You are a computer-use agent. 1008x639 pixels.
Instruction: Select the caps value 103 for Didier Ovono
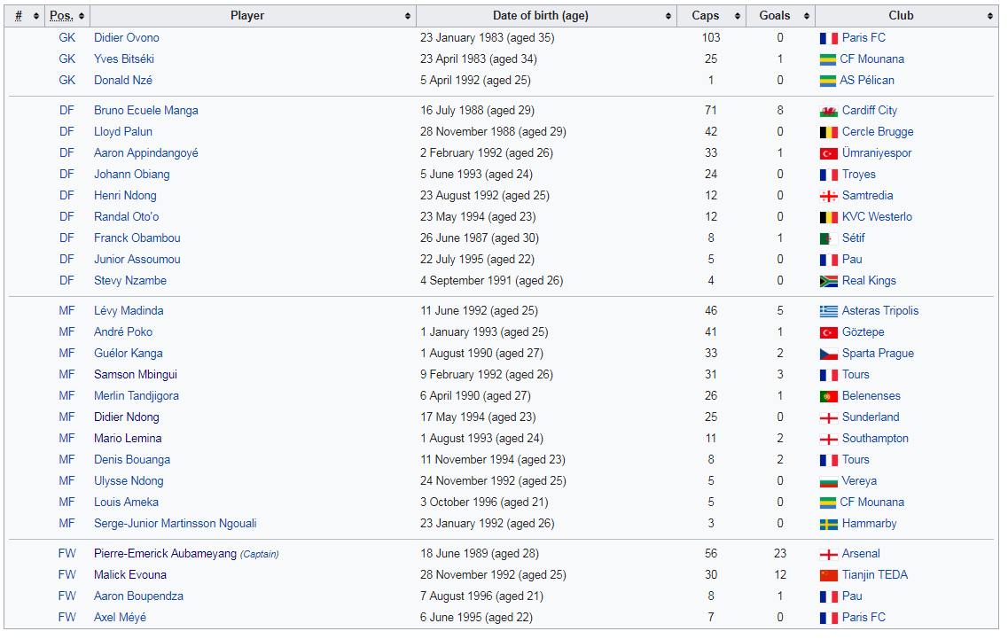coord(711,38)
